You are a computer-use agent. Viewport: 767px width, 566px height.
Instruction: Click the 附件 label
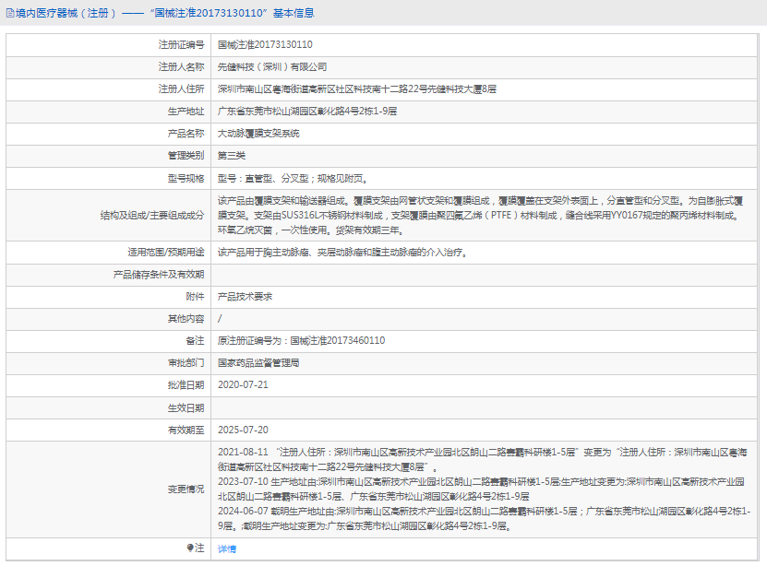click(x=195, y=297)
